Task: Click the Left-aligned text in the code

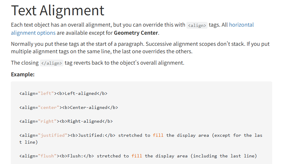Action: pyautogui.click(x=81, y=93)
